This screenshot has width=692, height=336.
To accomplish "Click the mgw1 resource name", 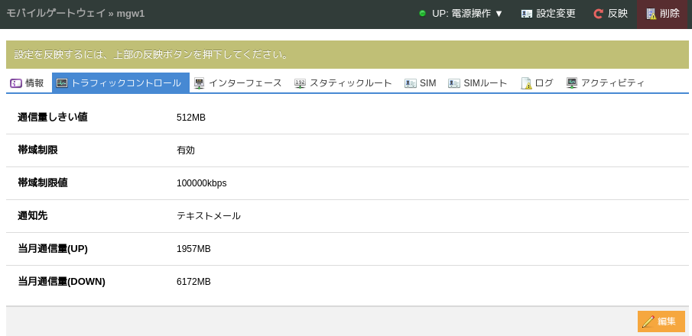I will (x=131, y=14).
